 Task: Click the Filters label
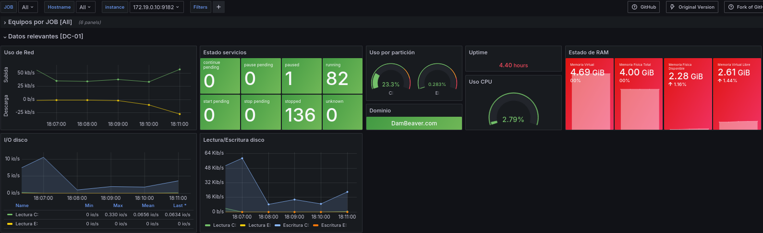(x=200, y=7)
